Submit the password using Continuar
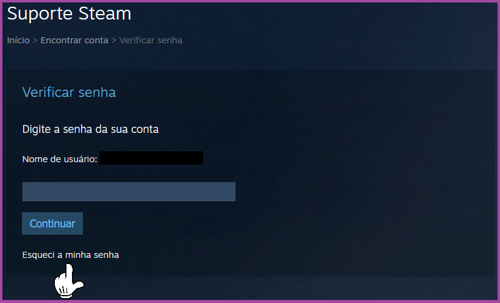 (52, 223)
